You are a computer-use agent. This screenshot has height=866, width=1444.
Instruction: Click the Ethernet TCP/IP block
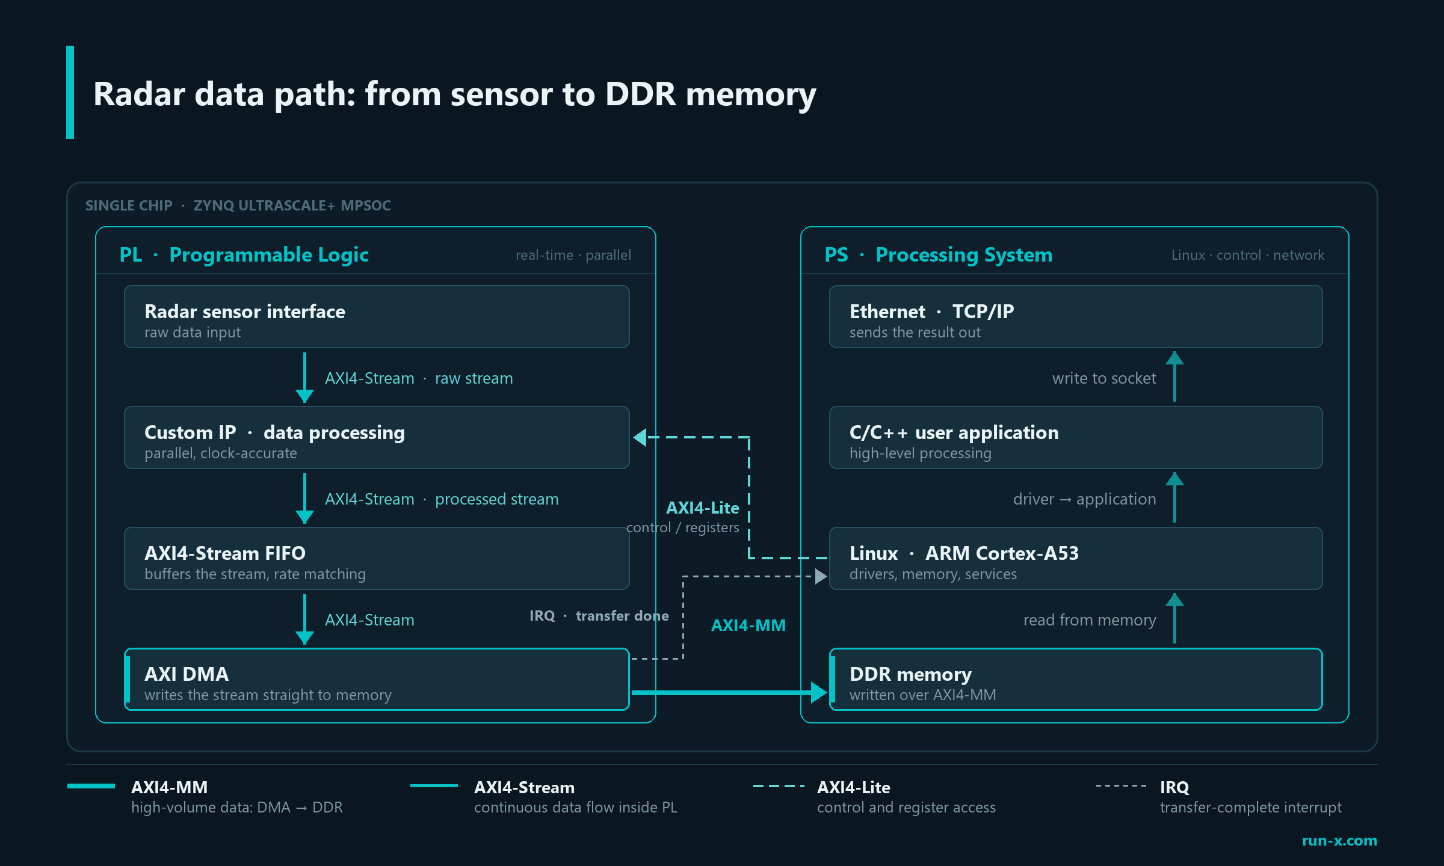click(1076, 317)
